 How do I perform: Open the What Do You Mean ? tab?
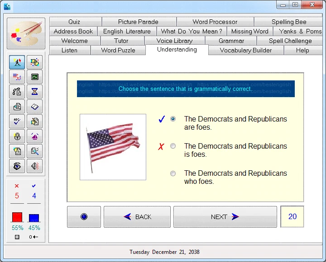pos(192,31)
